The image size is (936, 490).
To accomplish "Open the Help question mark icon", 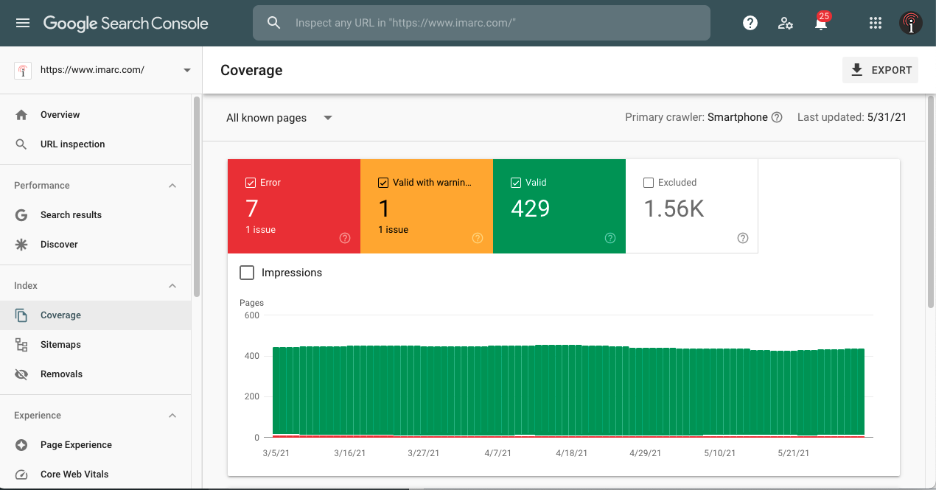I will point(750,23).
